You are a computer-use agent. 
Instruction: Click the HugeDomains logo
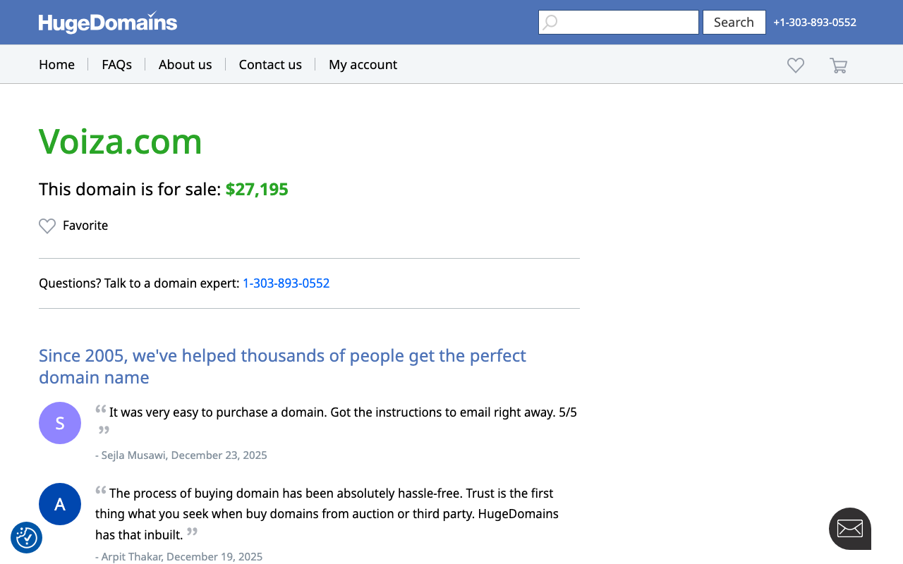[x=108, y=23]
